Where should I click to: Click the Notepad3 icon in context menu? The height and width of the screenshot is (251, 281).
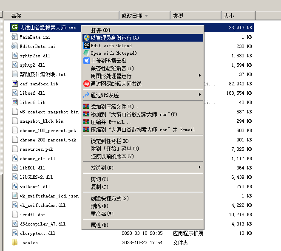[86, 53]
